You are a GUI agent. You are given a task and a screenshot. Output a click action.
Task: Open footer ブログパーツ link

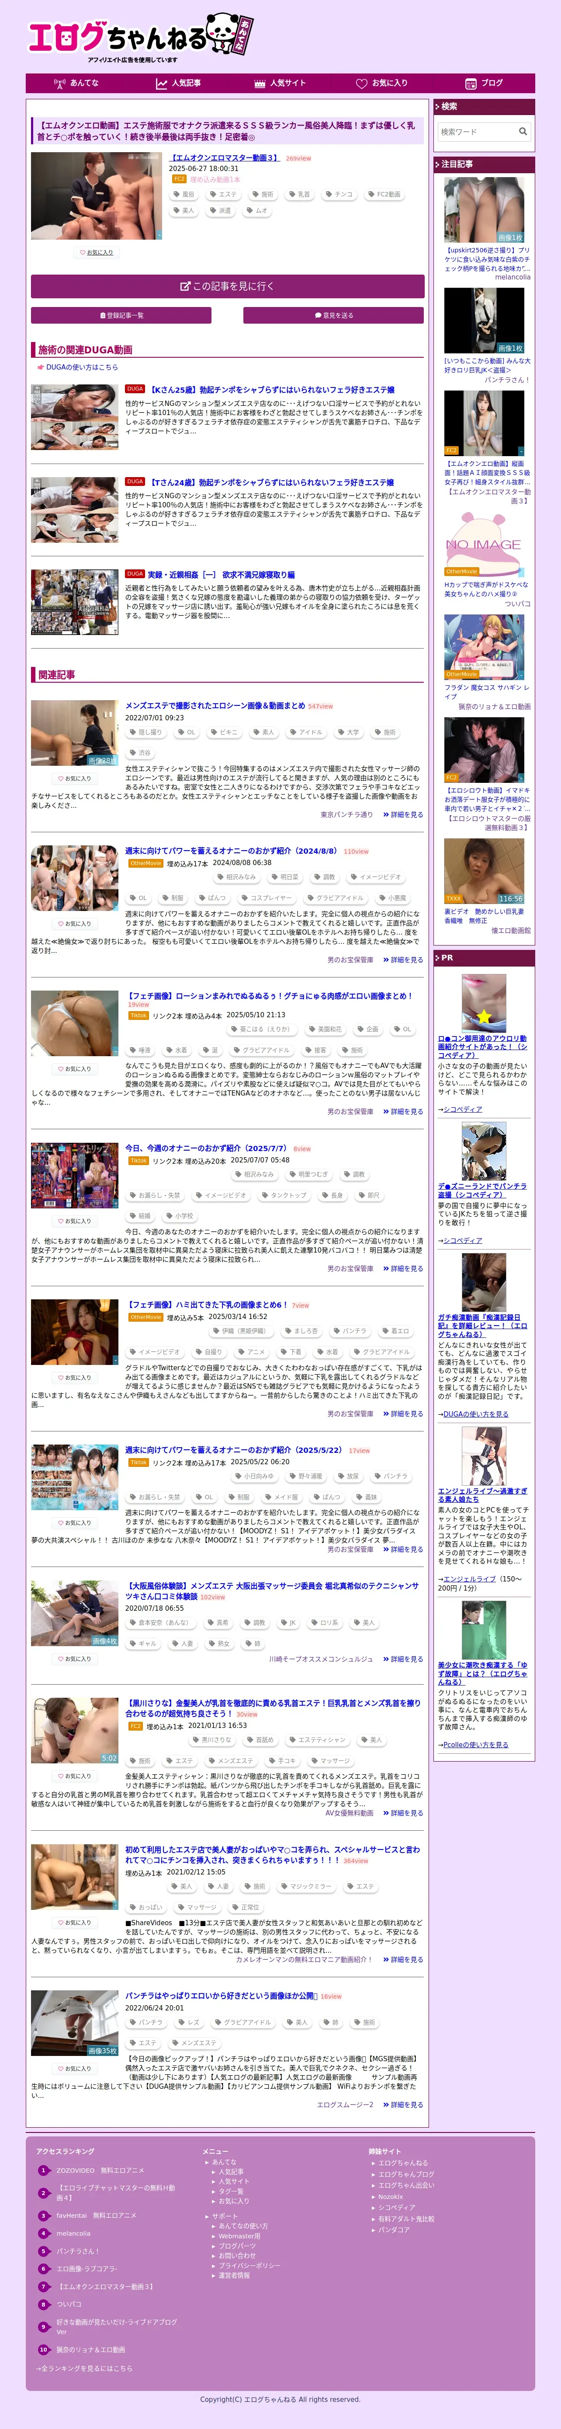point(237,2246)
